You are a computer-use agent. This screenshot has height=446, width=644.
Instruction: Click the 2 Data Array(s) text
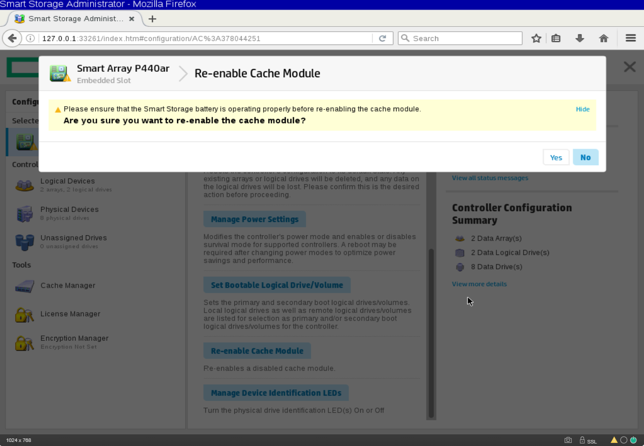coord(496,239)
